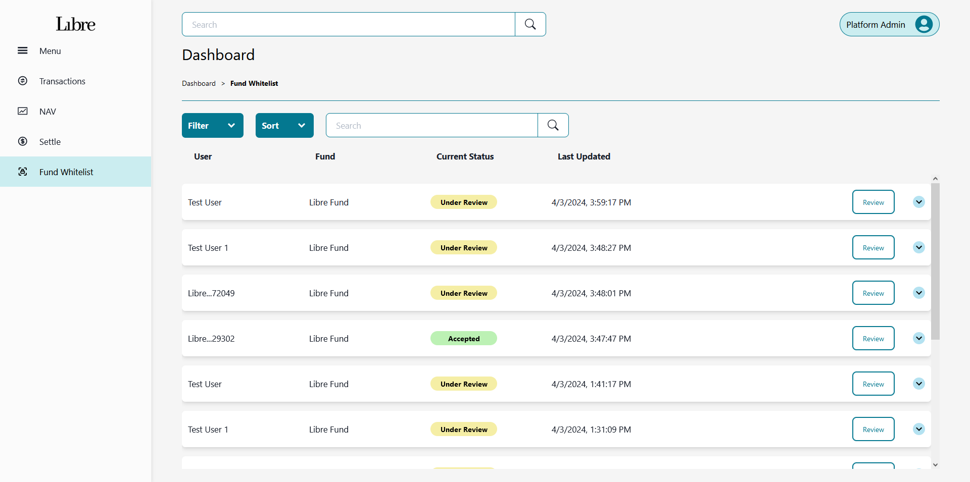Click the Settle dollar icon
Screen dimensions: 970x482
(23, 141)
